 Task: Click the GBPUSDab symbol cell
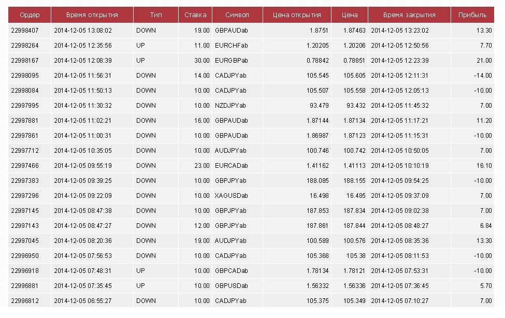click(231, 286)
